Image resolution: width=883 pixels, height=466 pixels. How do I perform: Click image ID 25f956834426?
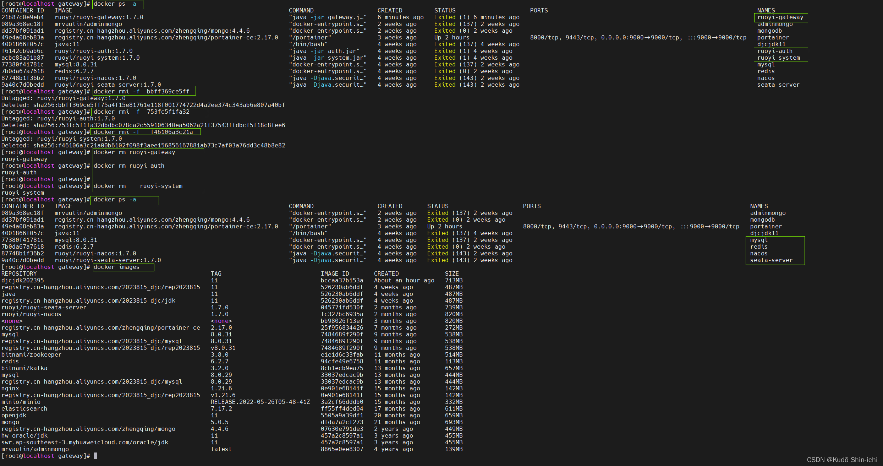pyautogui.click(x=342, y=328)
